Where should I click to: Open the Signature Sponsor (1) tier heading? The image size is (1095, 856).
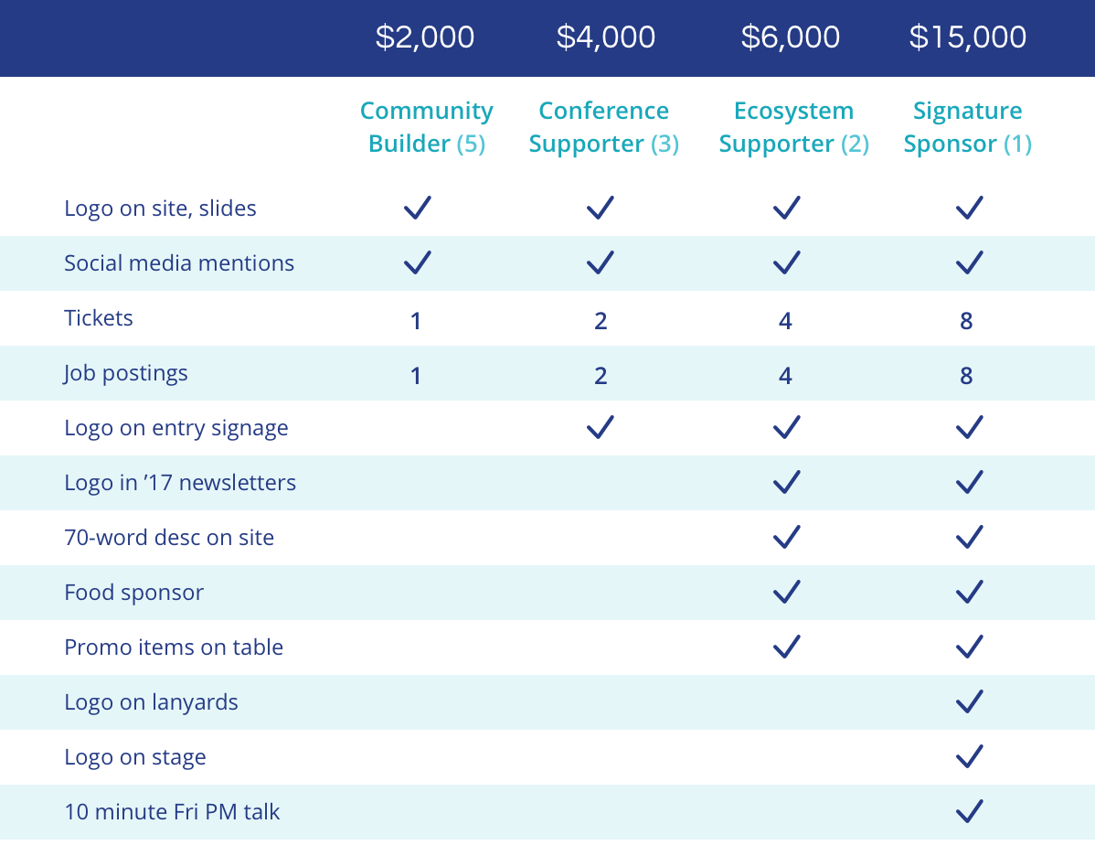coord(967,127)
